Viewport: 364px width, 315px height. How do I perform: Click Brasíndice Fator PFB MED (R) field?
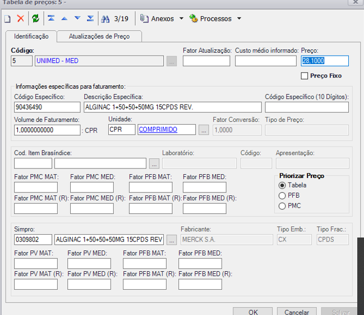pos(205,208)
